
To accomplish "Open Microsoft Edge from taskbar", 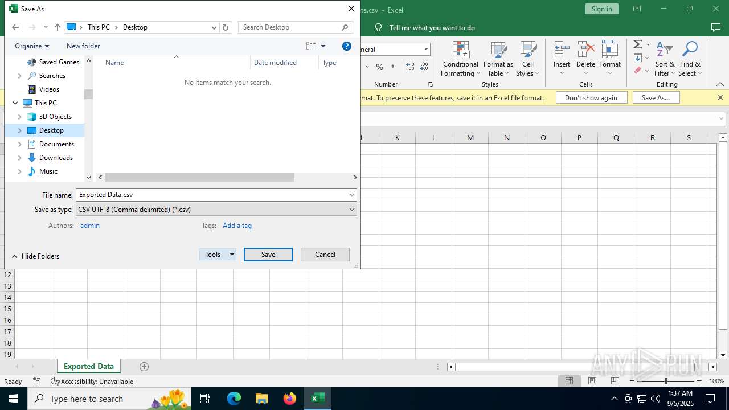I will (x=234, y=399).
